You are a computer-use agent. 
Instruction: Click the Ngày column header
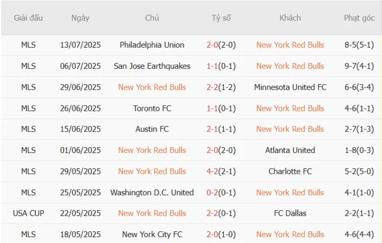80,18
